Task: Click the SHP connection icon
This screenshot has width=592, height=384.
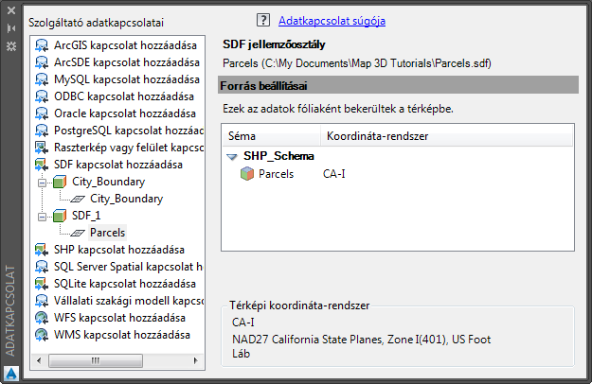Action: tap(42, 250)
